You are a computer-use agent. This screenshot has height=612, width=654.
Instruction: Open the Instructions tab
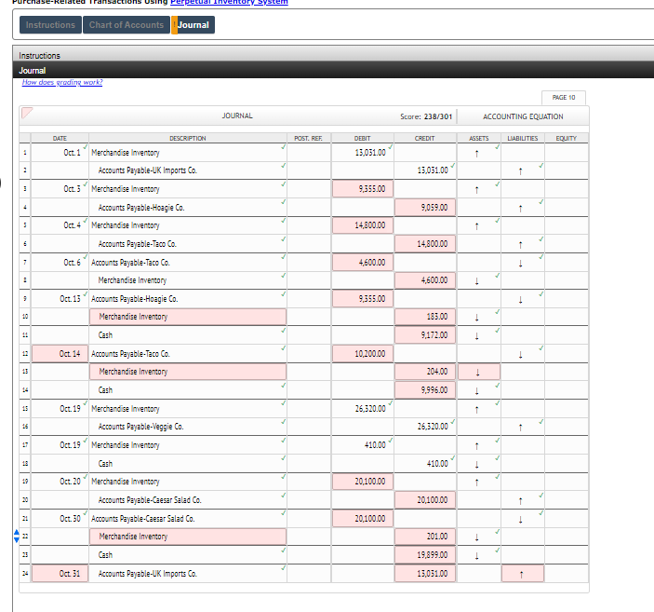pyautogui.click(x=50, y=25)
